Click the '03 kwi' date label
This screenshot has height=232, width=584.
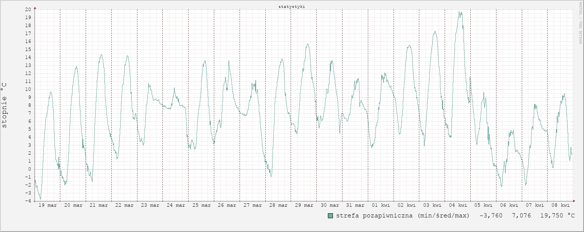click(432, 205)
